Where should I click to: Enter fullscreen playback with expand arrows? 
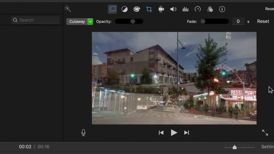coord(265,133)
